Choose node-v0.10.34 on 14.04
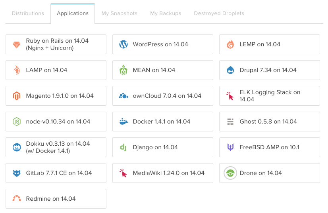The image size is (328, 213). [56, 122]
